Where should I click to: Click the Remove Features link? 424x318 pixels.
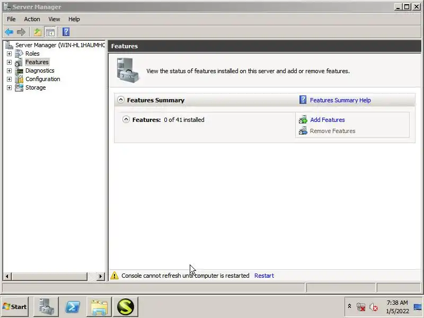332,131
